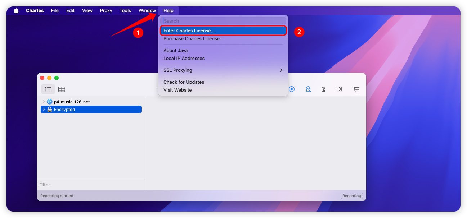Screen dimensions: 467x218
Task: Open the File menu
Action: click(55, 11)
